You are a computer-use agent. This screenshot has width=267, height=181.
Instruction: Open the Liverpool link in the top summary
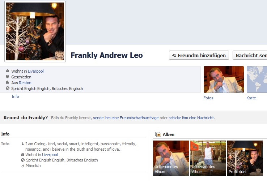(36, 71)
